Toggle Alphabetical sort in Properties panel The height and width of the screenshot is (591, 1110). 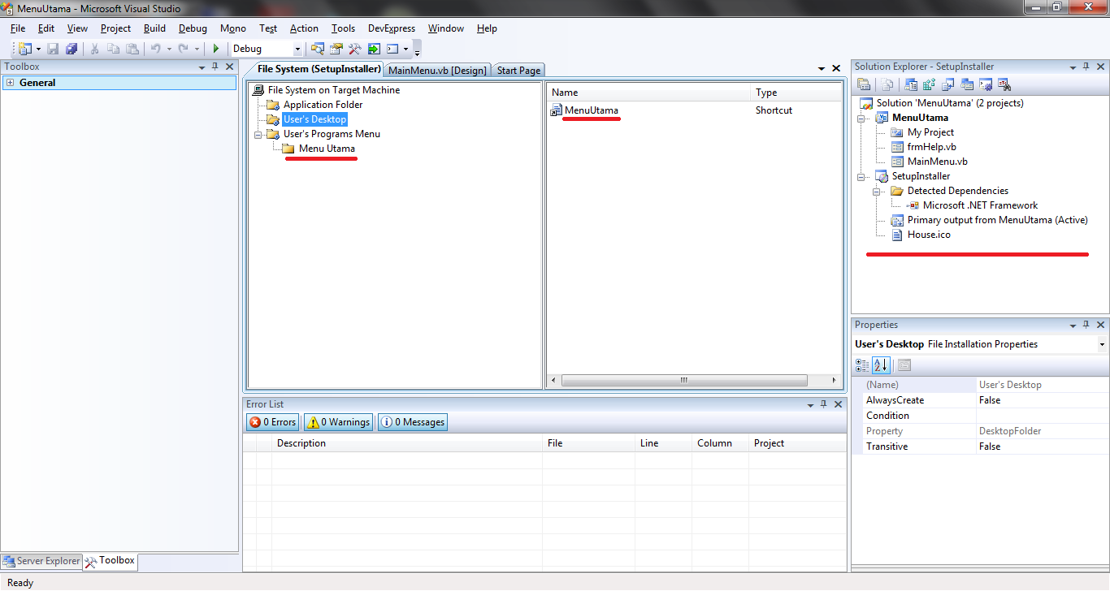[x=882, y=365]
